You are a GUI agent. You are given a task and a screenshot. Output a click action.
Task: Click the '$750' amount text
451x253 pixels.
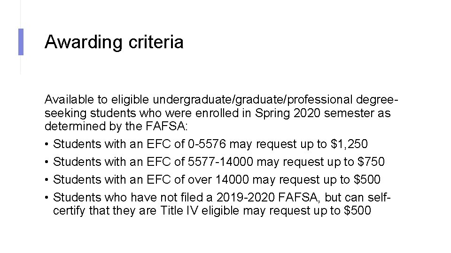pyautogui.click(x=371, y=162)
